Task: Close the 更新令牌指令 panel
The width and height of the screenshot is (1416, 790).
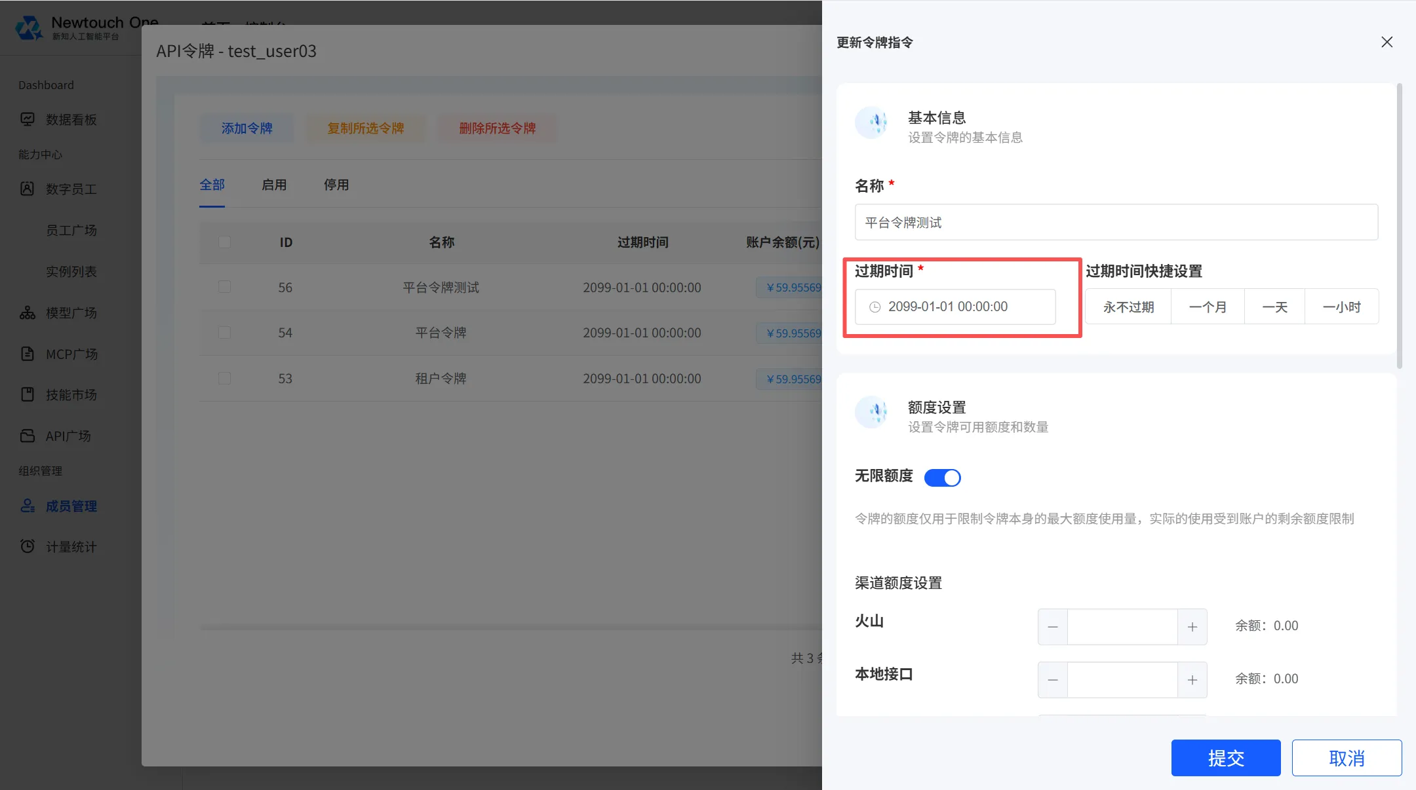Action: 1387,42
